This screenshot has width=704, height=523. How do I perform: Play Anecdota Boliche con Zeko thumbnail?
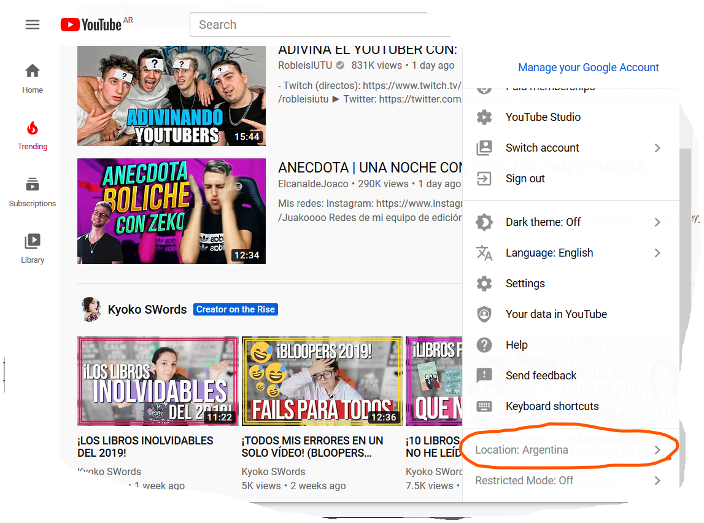[171, 211]
